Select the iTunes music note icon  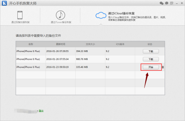(61, 15)
